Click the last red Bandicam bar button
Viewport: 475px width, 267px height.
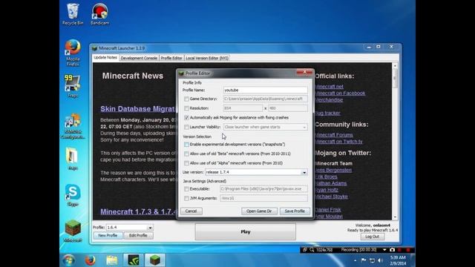(408, 250)
